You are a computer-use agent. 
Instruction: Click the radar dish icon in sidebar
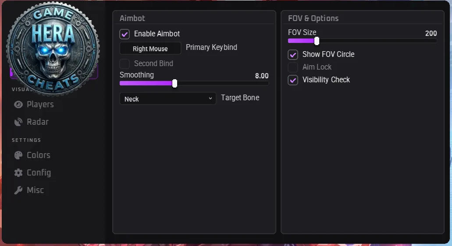click(x=18, y=122)
